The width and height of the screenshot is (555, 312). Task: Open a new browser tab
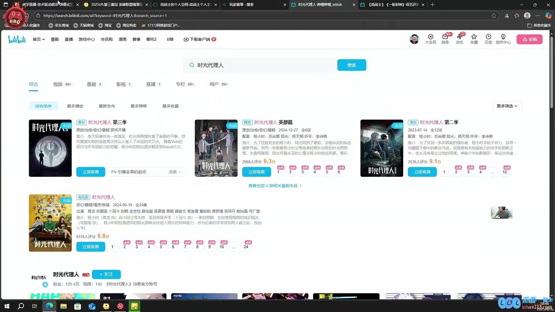(432, 4)
